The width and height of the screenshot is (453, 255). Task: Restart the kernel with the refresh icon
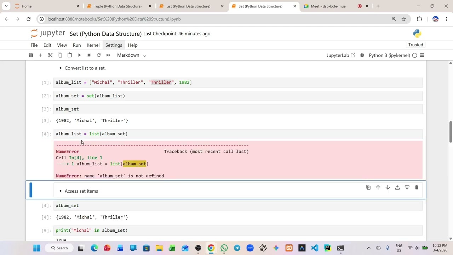tap(99, 55)
